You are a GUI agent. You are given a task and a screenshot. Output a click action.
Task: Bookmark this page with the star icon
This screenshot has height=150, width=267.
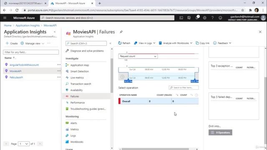[243, 10]
